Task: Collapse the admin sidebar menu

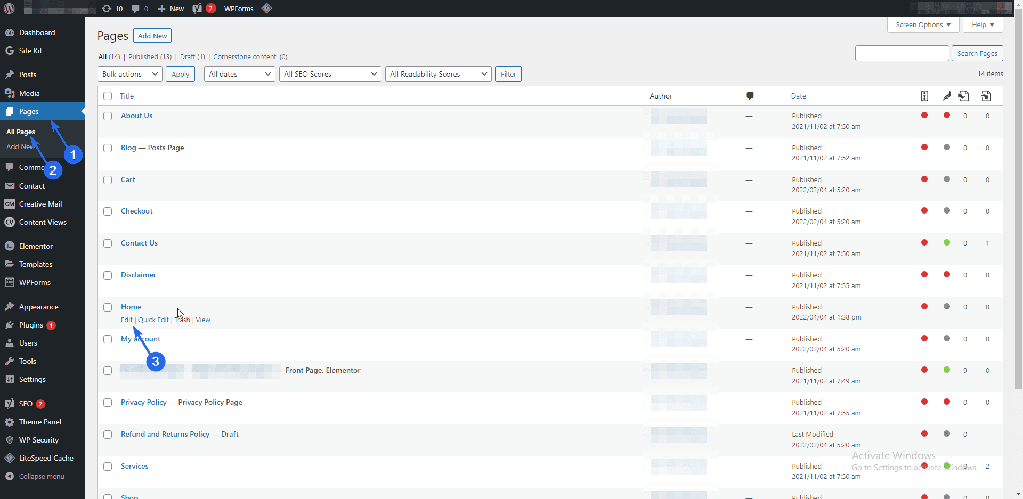Action: [43, 476]
